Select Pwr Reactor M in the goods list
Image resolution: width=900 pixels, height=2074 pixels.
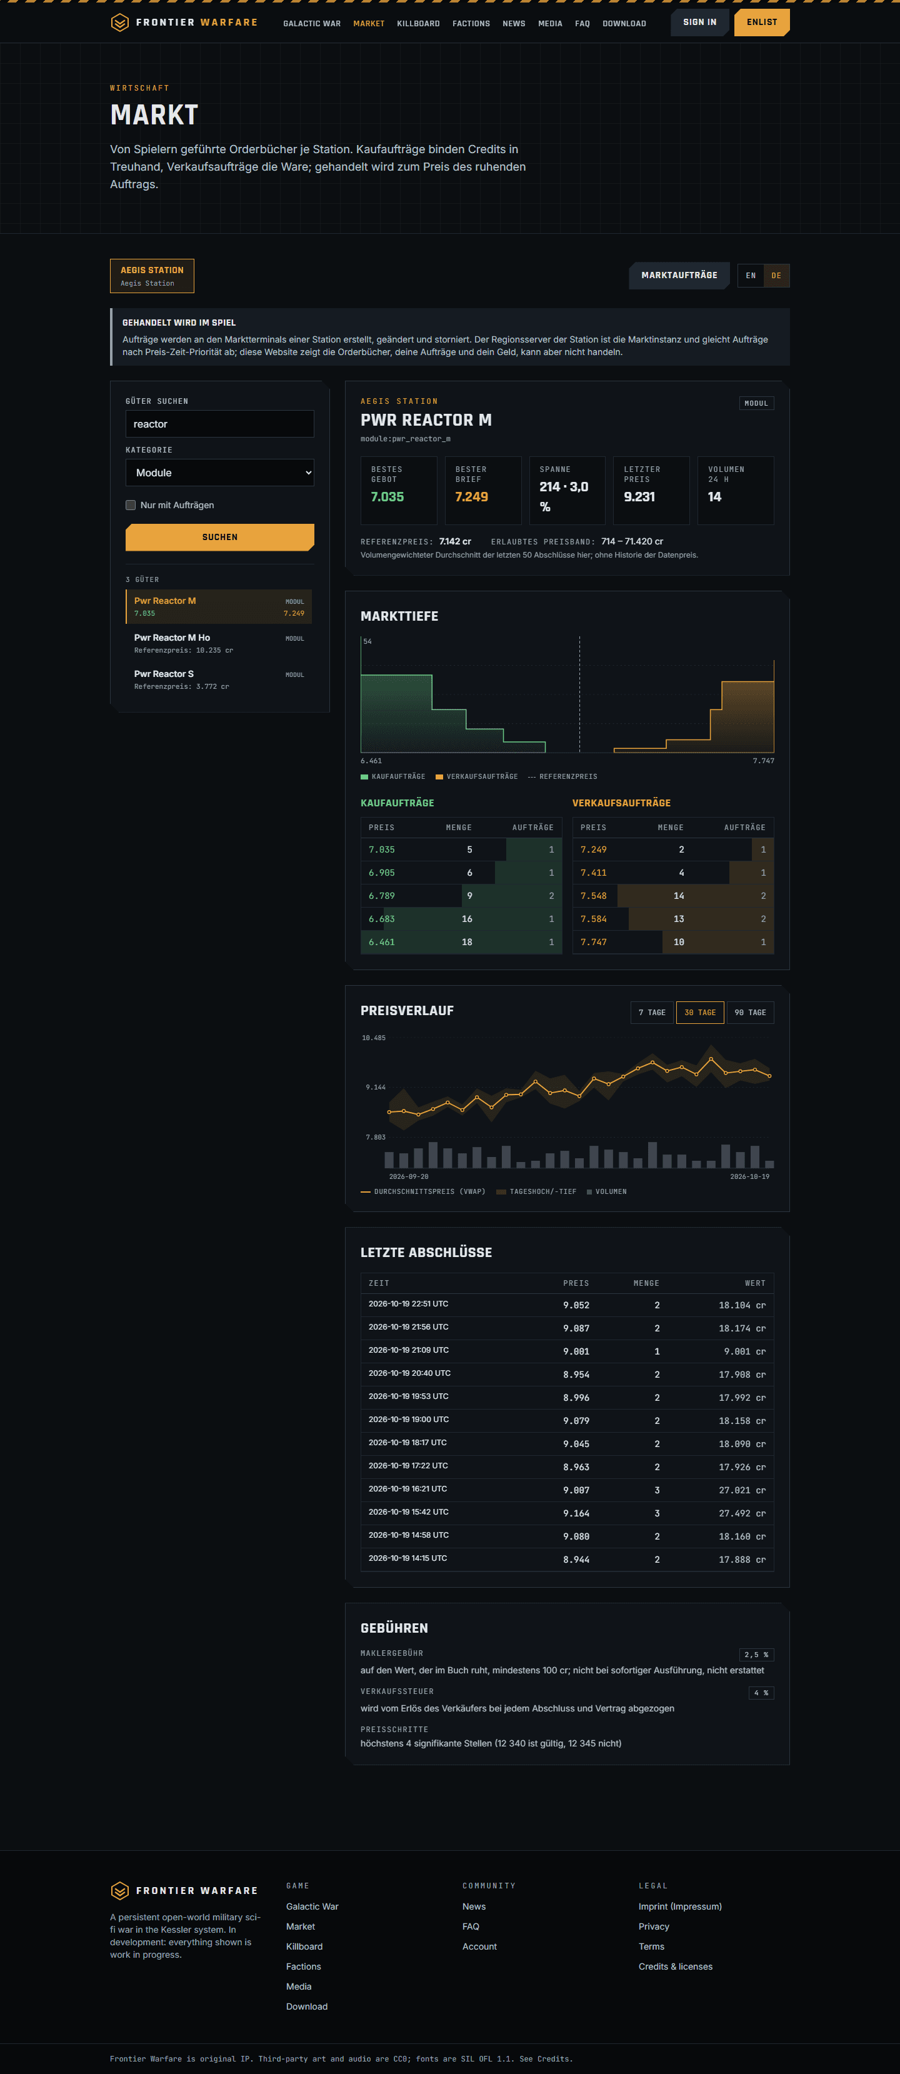(x=219, y=606)
